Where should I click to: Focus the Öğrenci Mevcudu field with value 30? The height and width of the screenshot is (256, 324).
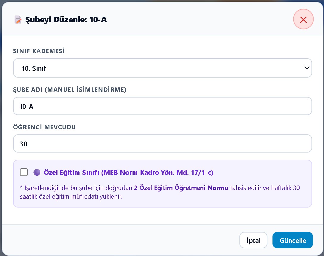point(162,144)
